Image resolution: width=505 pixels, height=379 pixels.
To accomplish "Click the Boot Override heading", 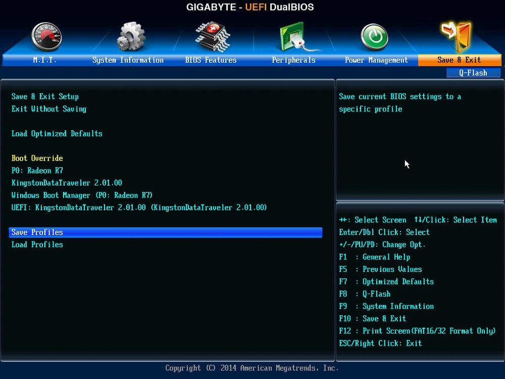I will pyautogui.click(x=37, y=158).
